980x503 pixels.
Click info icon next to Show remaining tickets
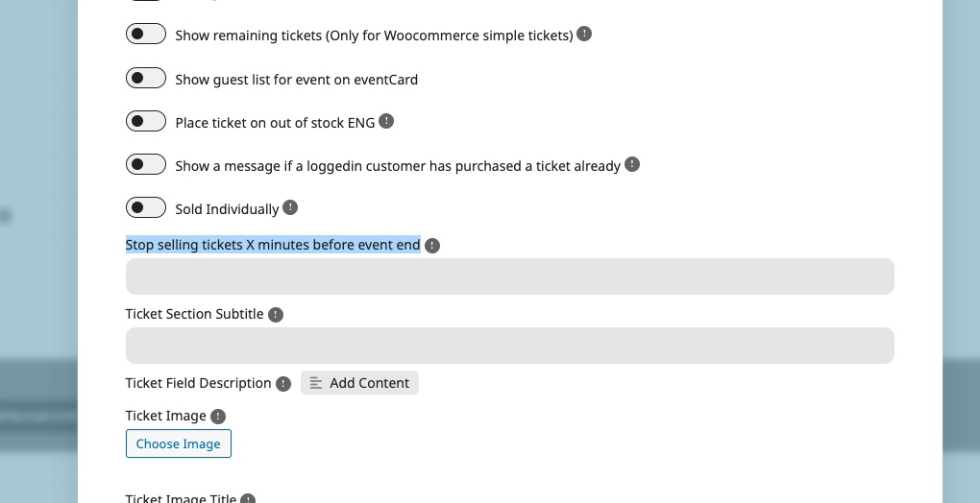pos(584,34)
